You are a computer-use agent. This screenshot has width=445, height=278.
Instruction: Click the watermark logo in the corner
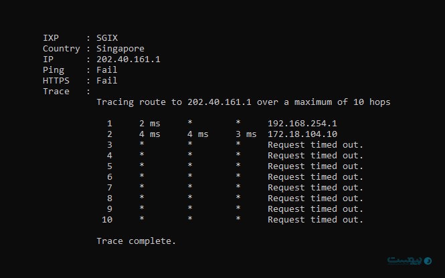click(x=410, y=260)
